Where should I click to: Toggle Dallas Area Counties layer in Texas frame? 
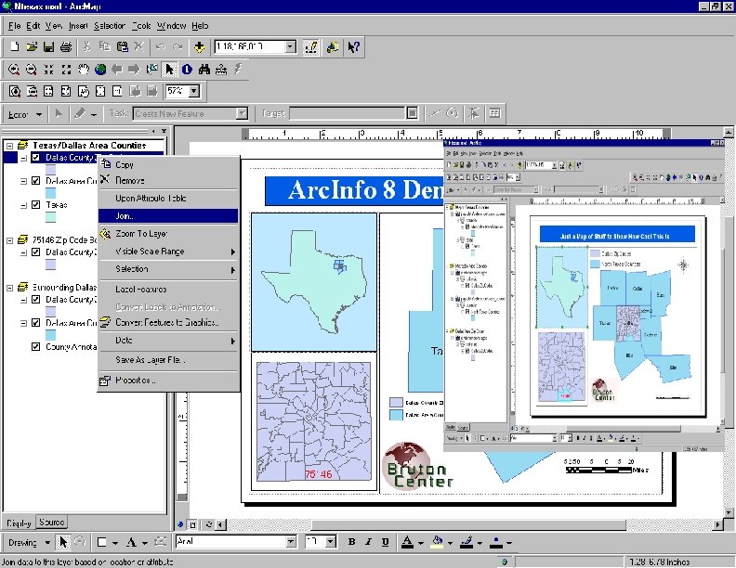pos(35,181)
